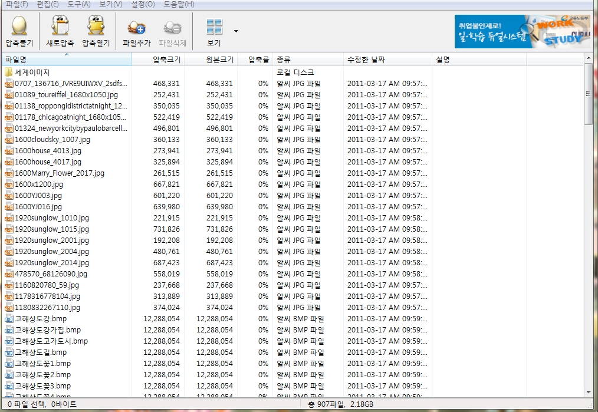
Task: Select the 1600x1200.jpg file
Action: coord(39,184)
